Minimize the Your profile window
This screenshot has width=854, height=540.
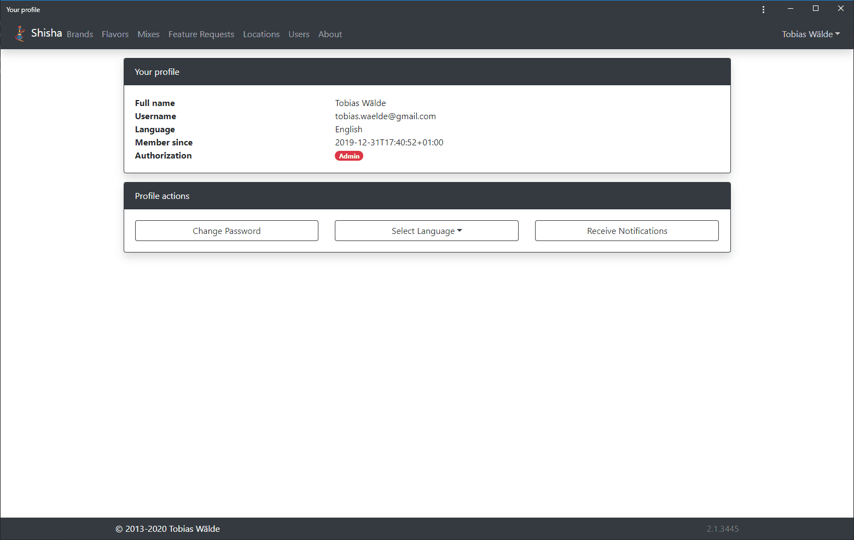(791, 9)
